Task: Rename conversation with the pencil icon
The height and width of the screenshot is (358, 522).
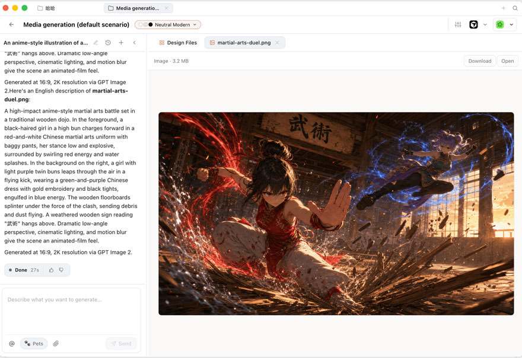Action: tap(96, 43)
